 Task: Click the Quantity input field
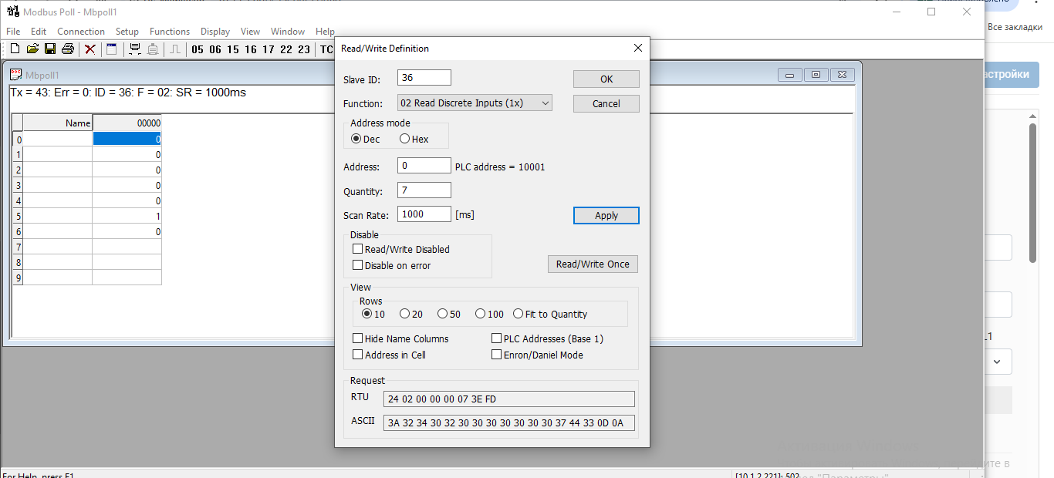(x=424, y=190)
